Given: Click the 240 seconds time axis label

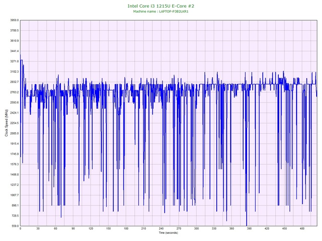Looking at the screenshot, I should 161,229.
